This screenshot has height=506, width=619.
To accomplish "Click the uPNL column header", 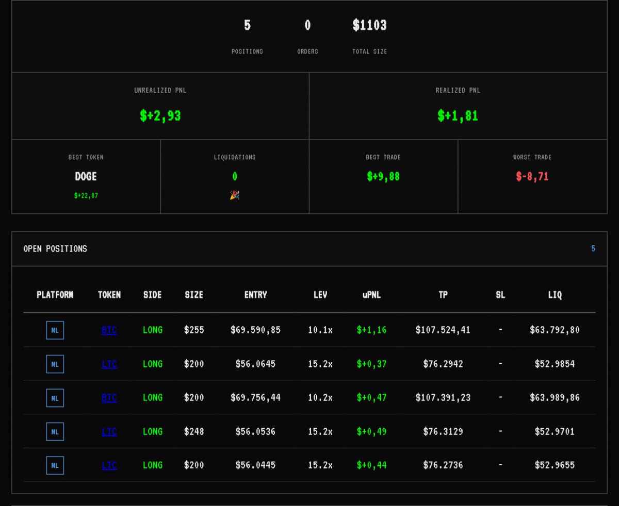I will coord(371,295).
